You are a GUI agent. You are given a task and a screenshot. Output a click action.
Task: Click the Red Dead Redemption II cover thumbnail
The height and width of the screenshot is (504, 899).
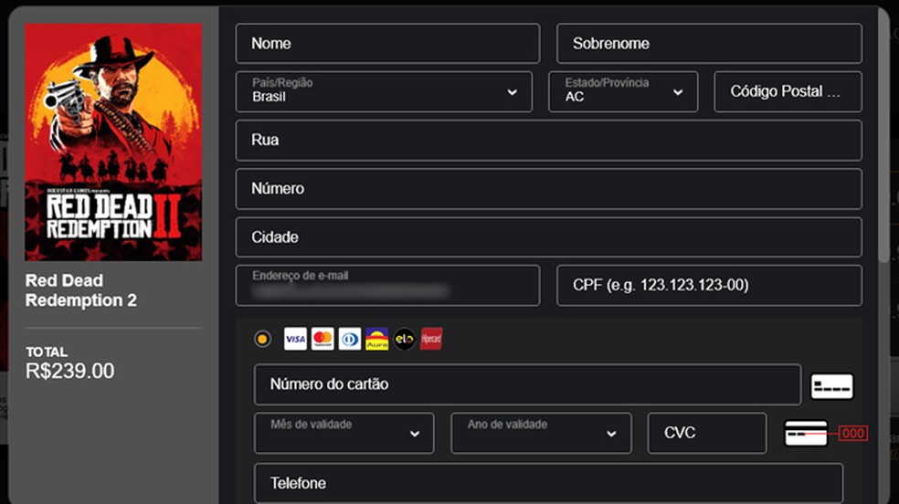(x=113, y=142)
